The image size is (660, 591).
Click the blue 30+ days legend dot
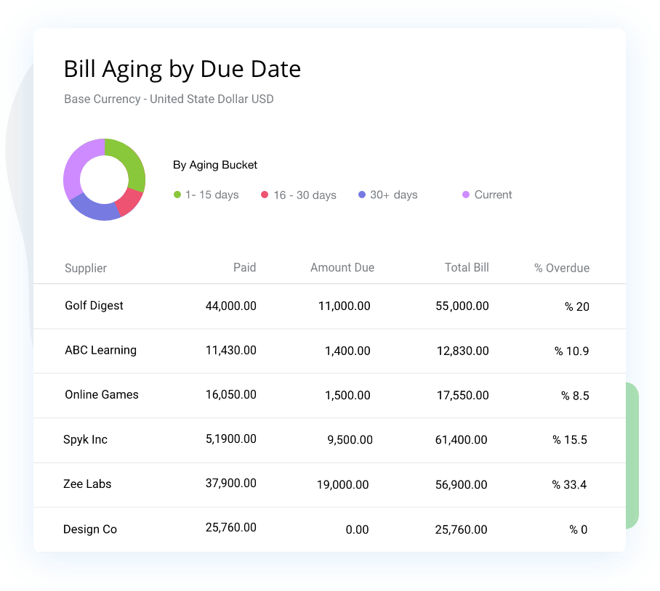tap(362, 195)
